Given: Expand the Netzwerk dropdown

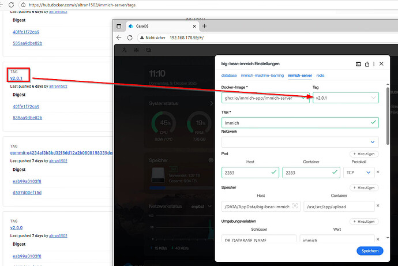Looking at the screenshot, I should [x=300, y=141].
